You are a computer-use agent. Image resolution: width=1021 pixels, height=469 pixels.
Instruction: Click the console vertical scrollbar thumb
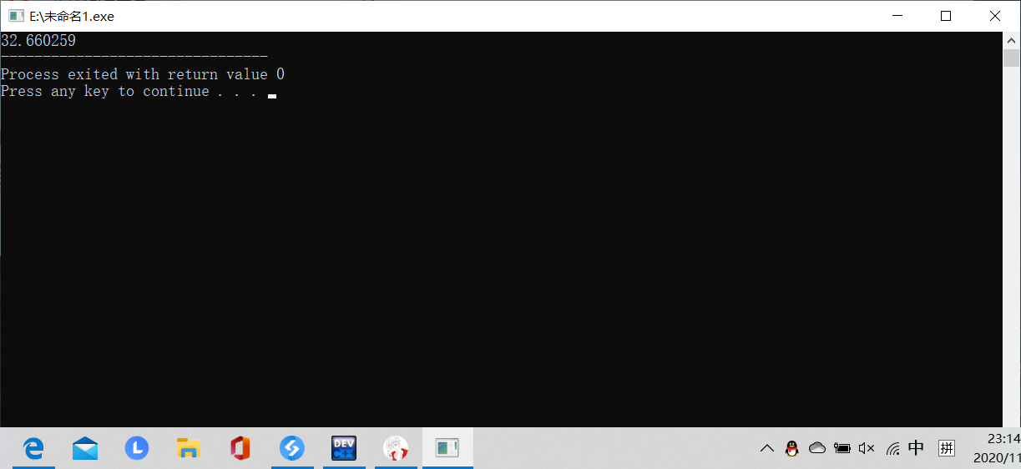click(1011, 58)
